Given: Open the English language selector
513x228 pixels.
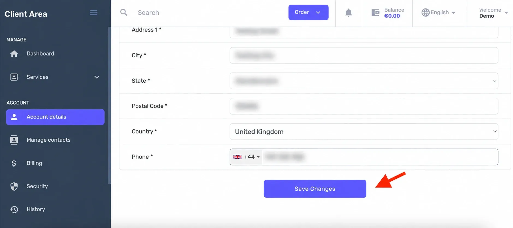Looking at the screenshot, I should 438,13.
